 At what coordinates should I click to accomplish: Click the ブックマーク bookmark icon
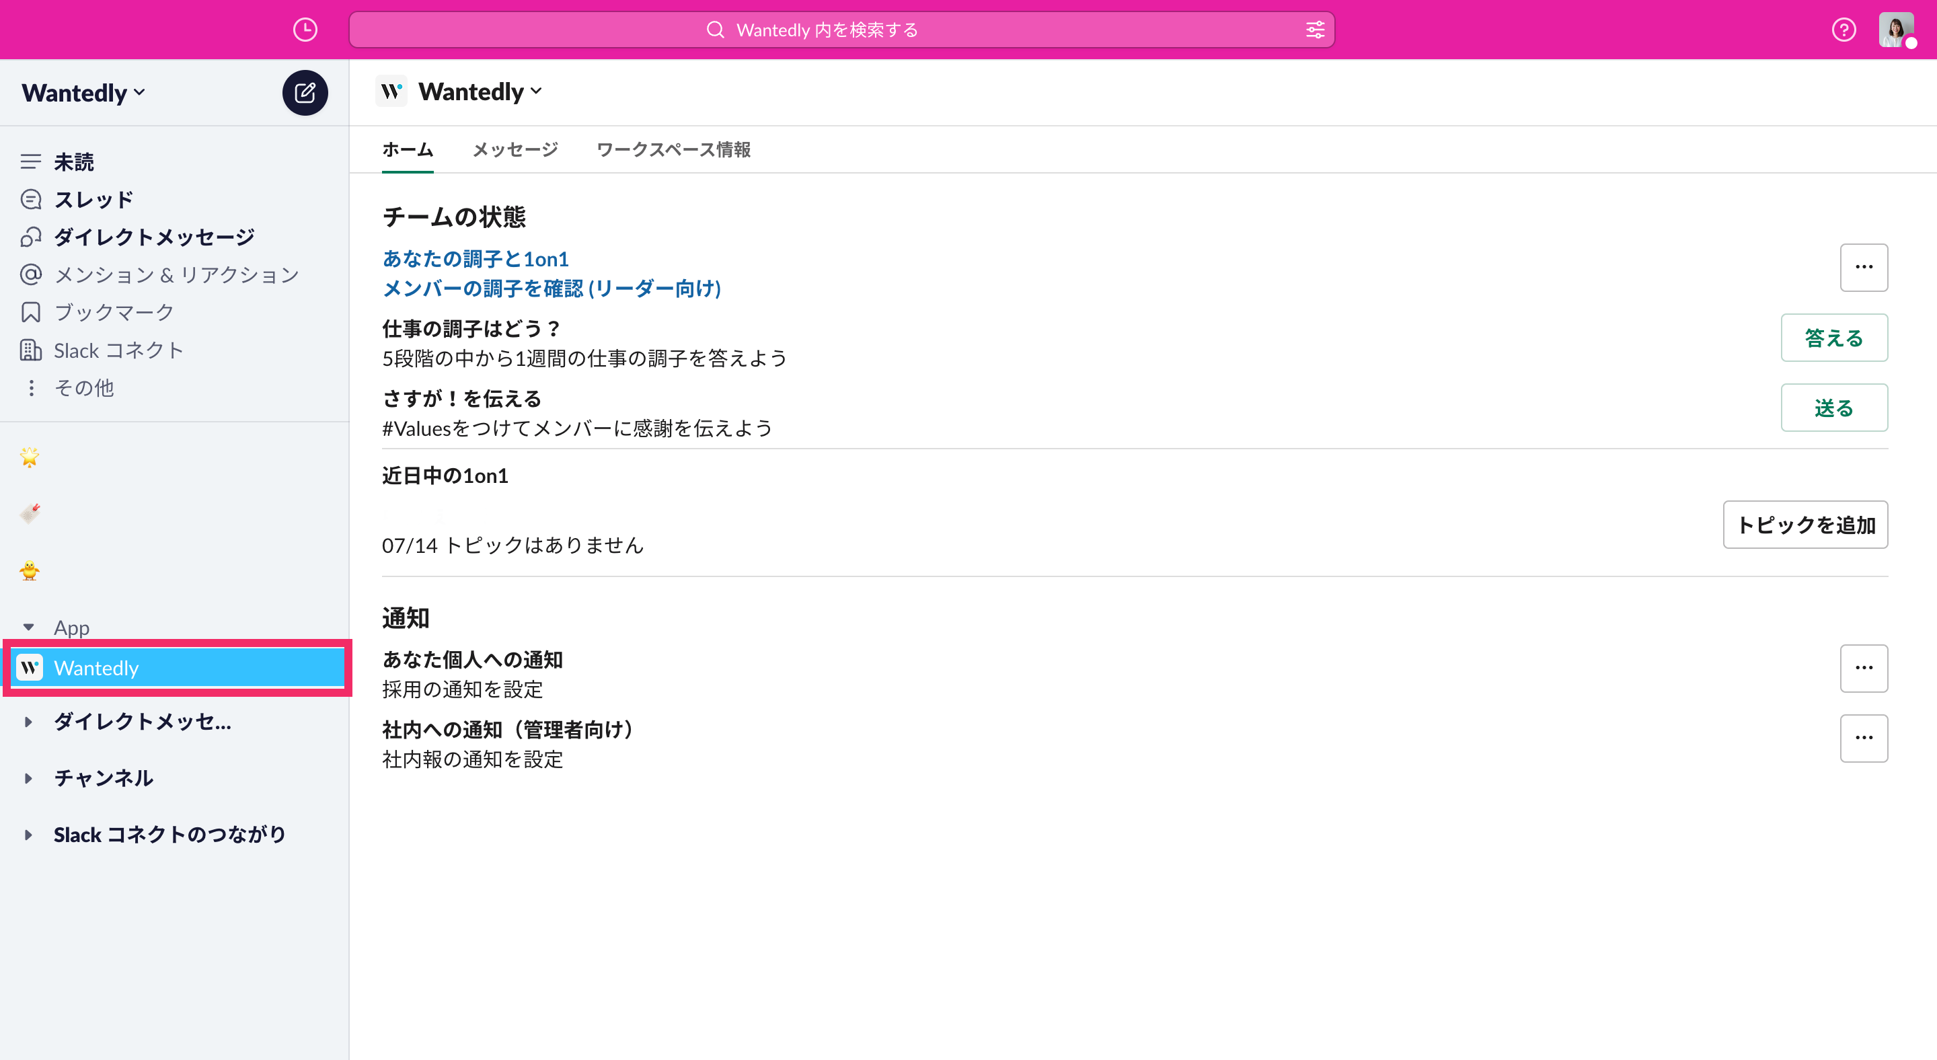tap(31, 312)
